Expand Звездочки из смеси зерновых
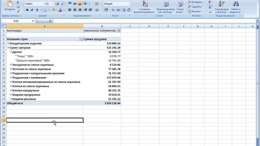260x146 pixels. (11, 65)
